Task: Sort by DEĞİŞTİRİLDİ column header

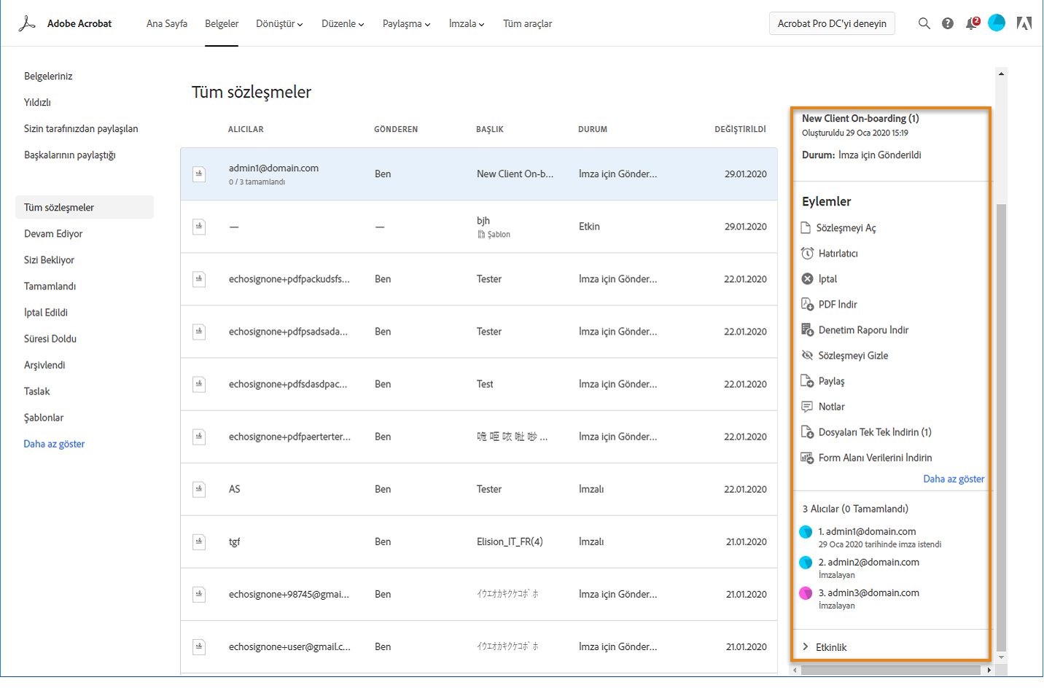Action: (x=740, y=129)
